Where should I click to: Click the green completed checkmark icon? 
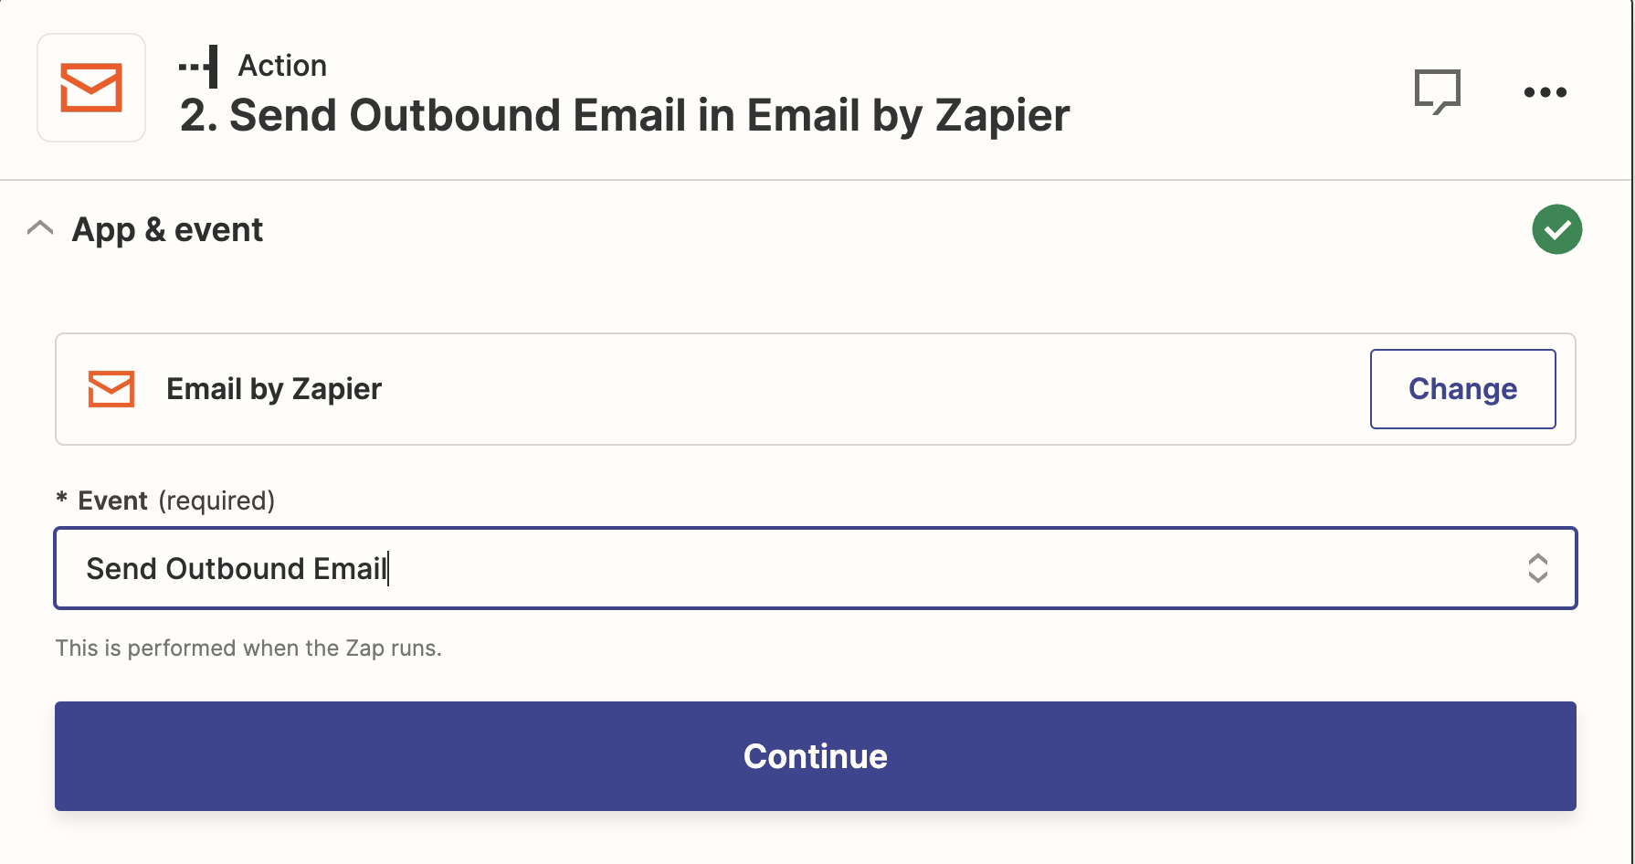coord(1557,229)
